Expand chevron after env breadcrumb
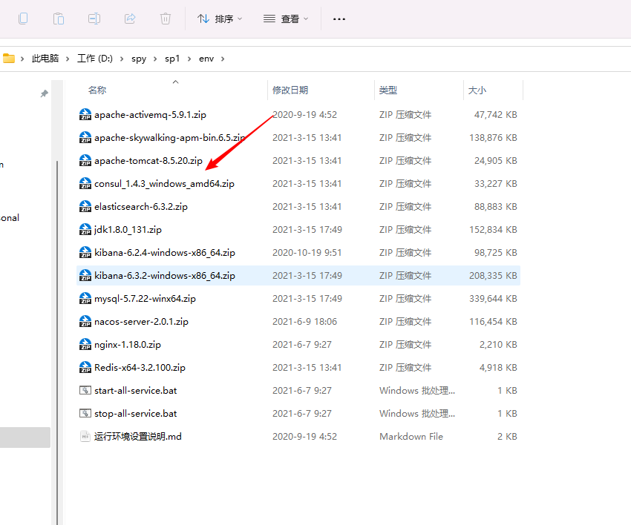Image resolution: width=631 pixels, height=525 pixels. [x=223, y=59]
